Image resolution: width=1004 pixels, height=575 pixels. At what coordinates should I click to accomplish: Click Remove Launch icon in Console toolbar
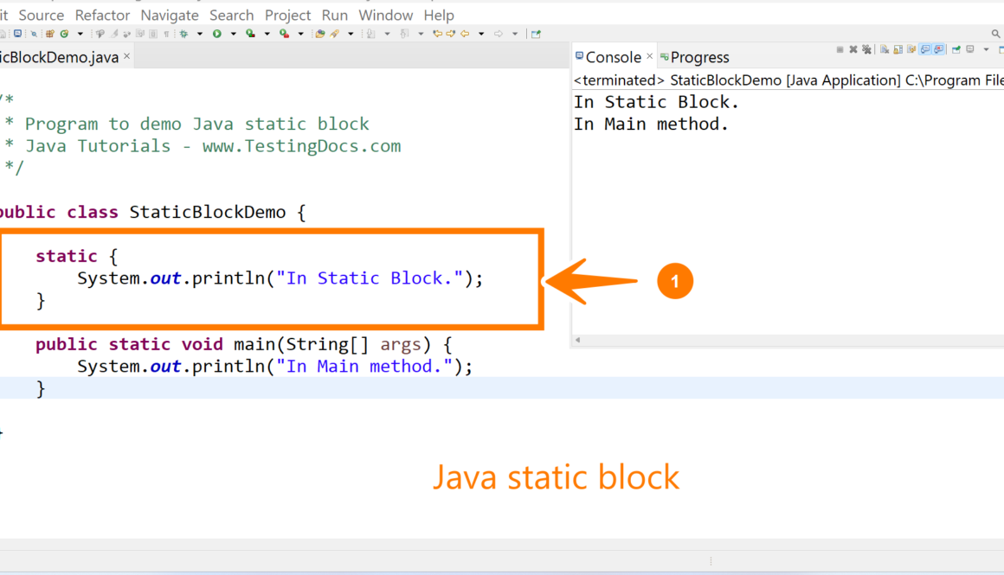[853, 50]
